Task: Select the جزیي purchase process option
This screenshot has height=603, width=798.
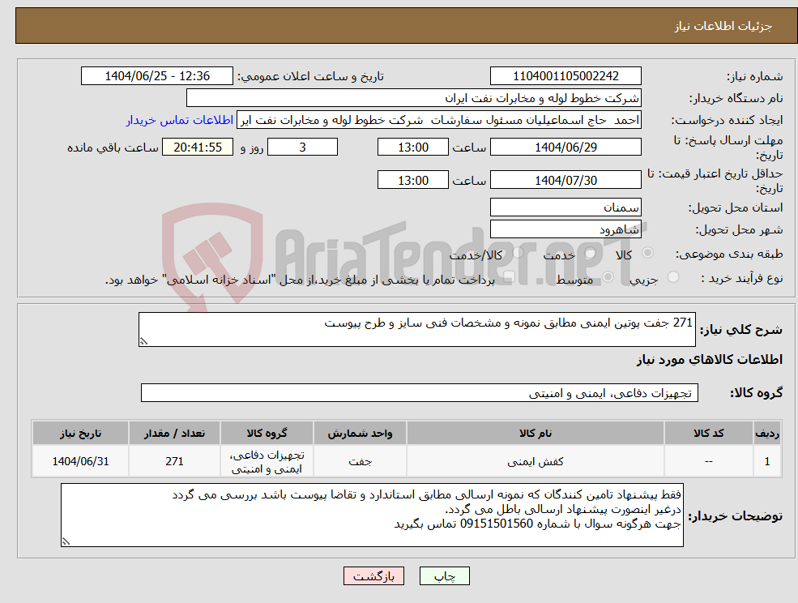Action: 673,276
